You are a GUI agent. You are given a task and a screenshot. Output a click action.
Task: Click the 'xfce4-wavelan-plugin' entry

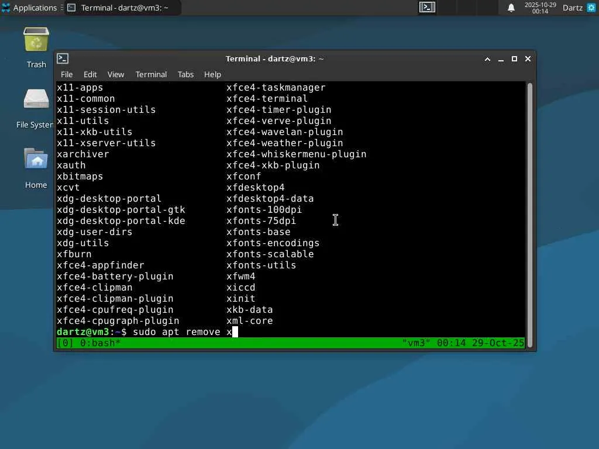coord(285,132)
